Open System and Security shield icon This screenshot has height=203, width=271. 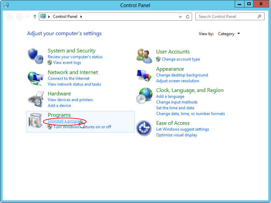[35, 56]
